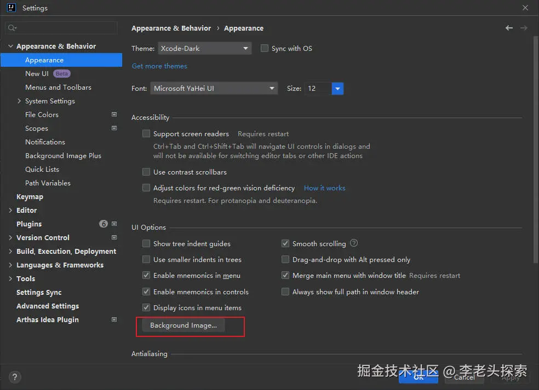Open Keymap settings
The height and width of the screenshot is (390, 539).
(30, 197)
